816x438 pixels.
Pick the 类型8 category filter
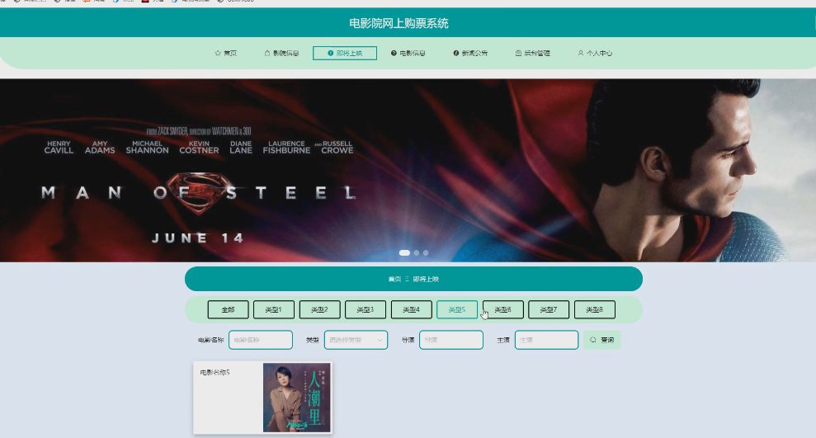point(594,309)
